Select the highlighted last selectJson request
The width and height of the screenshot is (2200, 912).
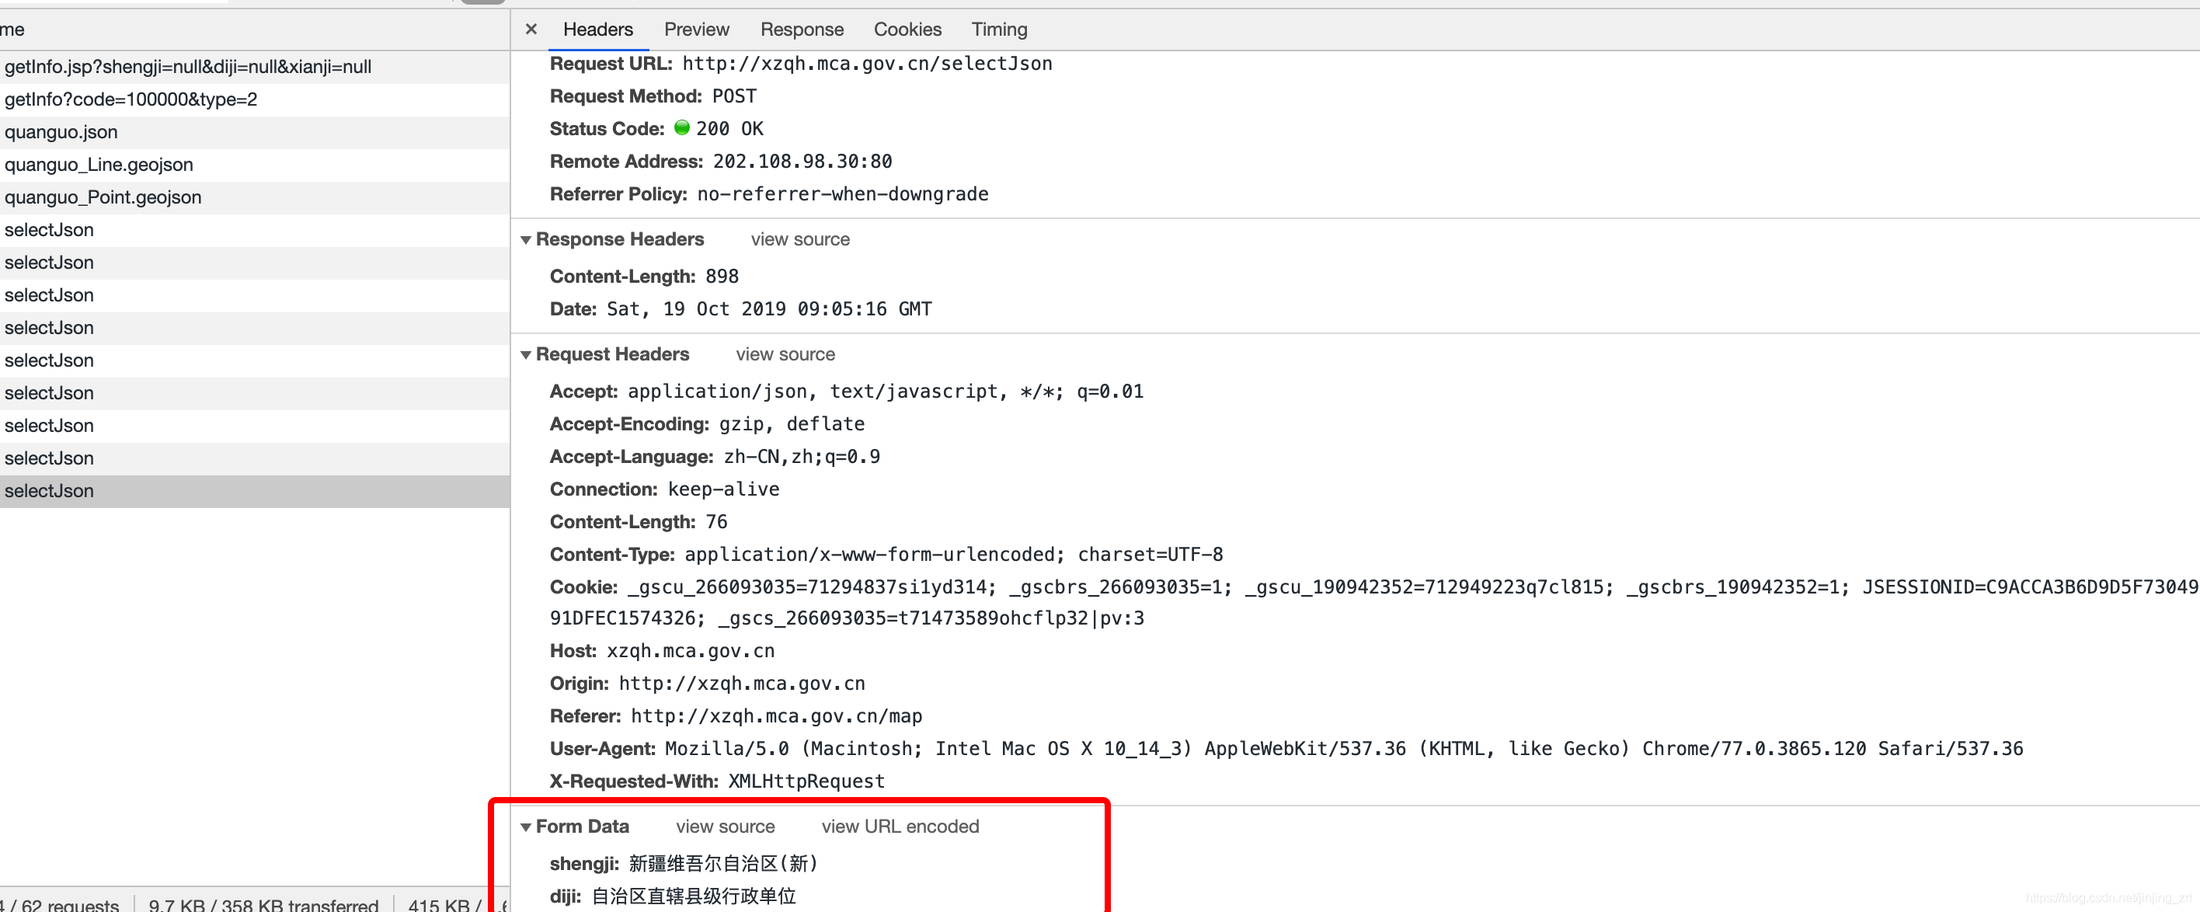[x=49, y=491]
